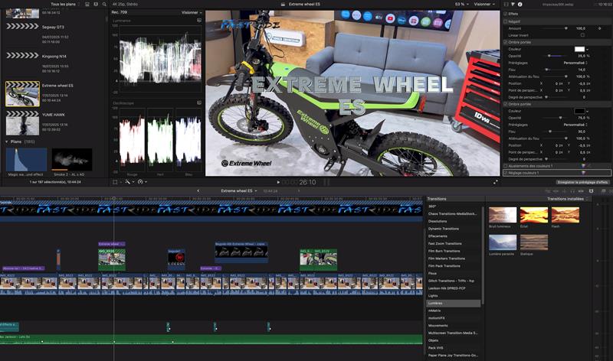613x361 pixels.
Task: Collapse the Plans section triangle
Action: [7, 141]
